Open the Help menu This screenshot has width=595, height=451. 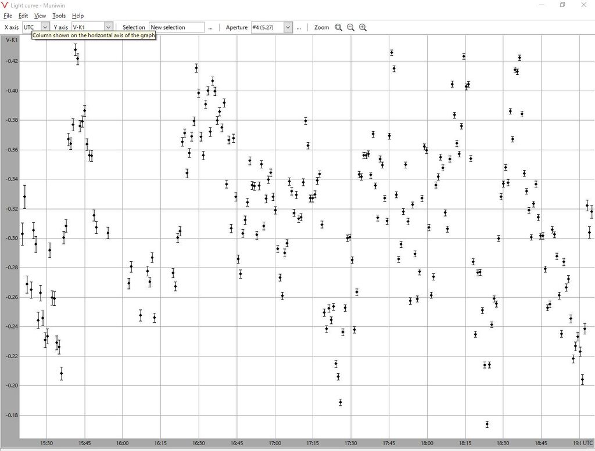[x=78, y=16]
